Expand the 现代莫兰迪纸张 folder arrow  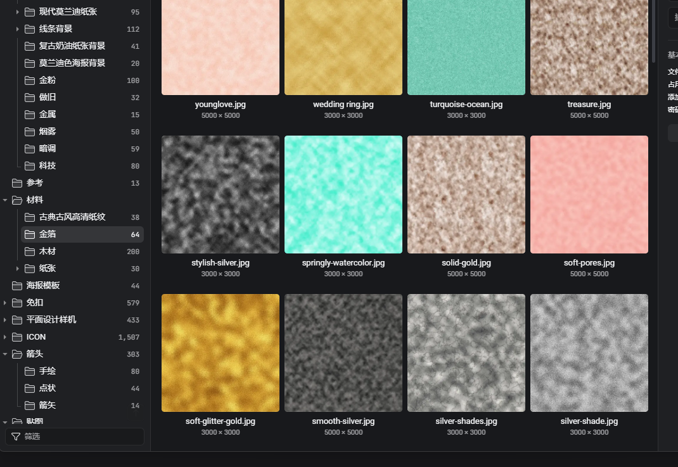tap(17, 11)
